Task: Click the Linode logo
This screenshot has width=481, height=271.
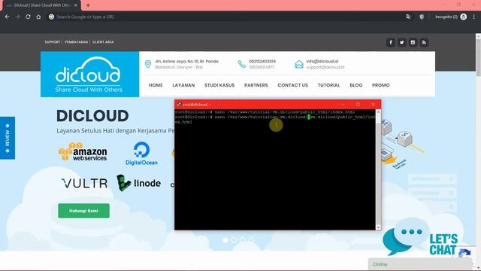Action: [x=138, y=183]
